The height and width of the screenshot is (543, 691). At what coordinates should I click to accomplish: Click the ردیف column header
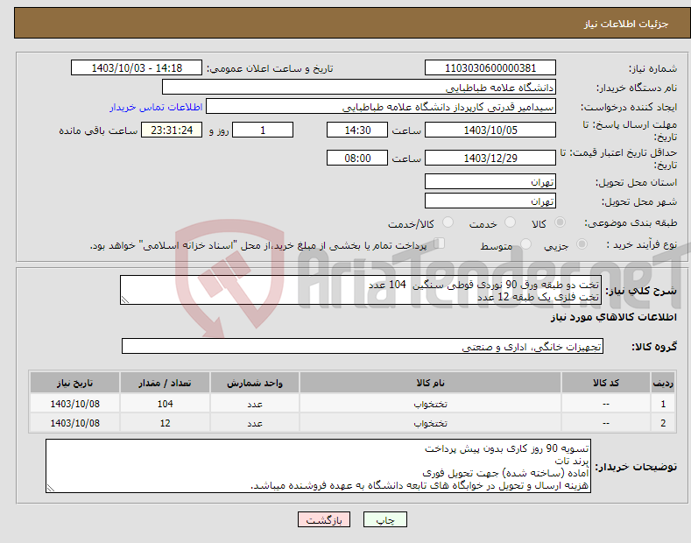pyautogui.click(x=663, y=383)
